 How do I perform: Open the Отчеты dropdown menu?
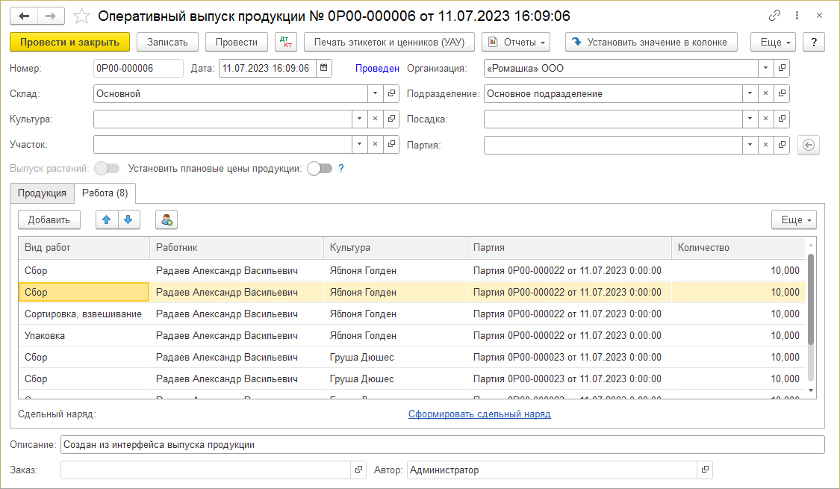(516, 42)
